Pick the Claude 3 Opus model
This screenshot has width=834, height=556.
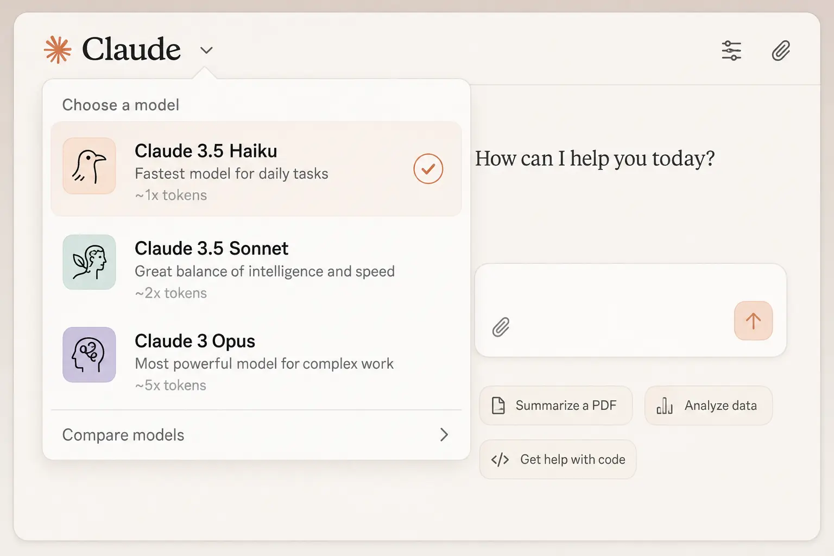[x=256, y=359]
